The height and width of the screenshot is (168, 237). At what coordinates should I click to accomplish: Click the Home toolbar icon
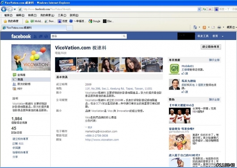pos(195,27)
